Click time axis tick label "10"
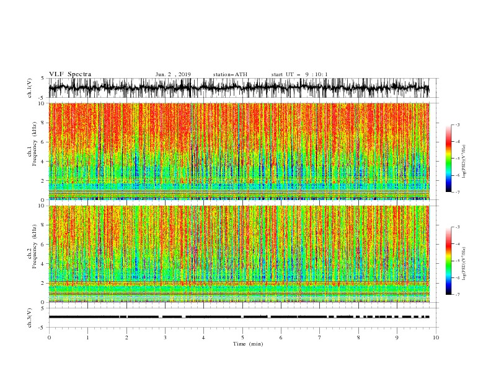 point(436,338)
